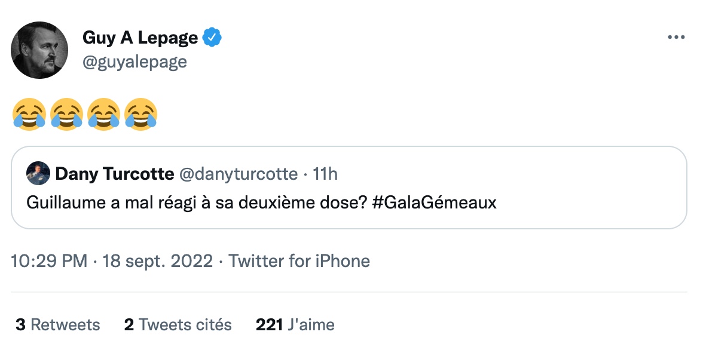Viewport: 703px width, 350px height.
Task: Click Guy A Lepage's profile picture
Action: [x=39, y=50]
